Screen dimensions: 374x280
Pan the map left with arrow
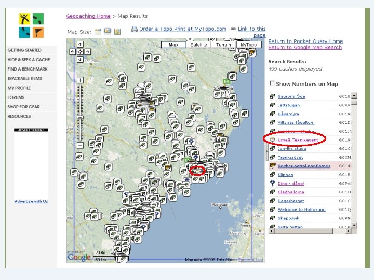tap(73, 52)
